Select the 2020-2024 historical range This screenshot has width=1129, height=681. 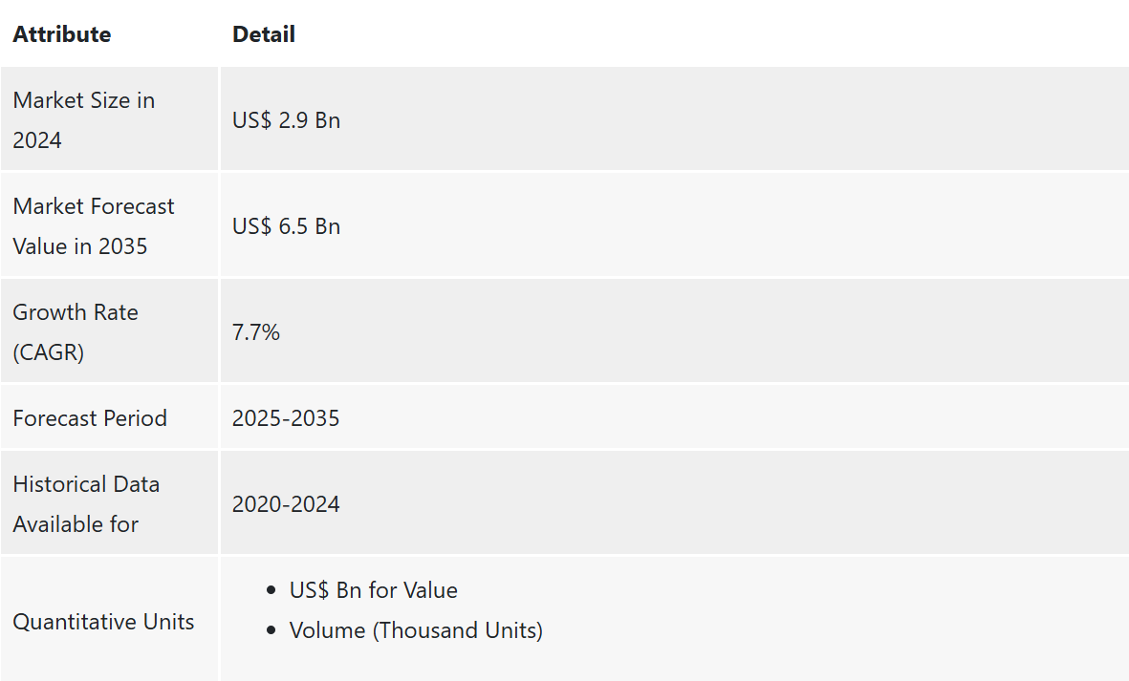[x=286, y=504]
